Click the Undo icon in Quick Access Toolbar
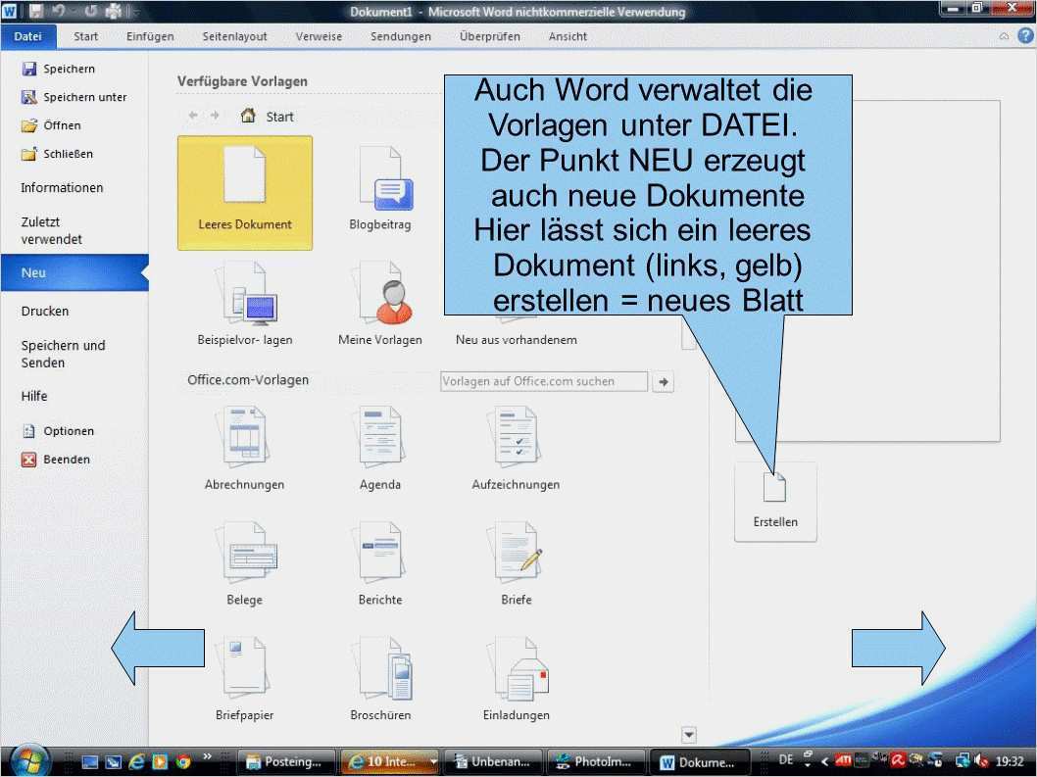This screenshot has height=777, width=1037. point(57,10)
